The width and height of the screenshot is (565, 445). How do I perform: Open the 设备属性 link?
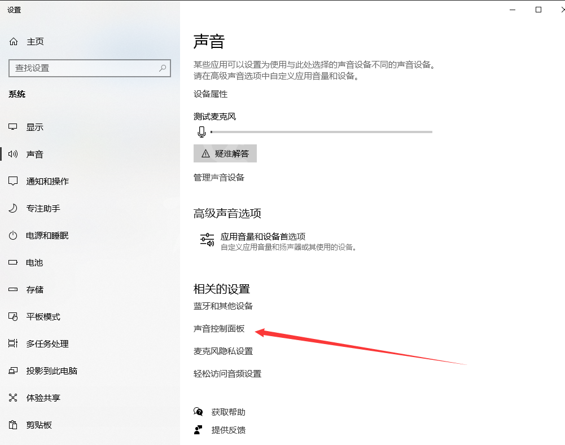coord(211,94)
